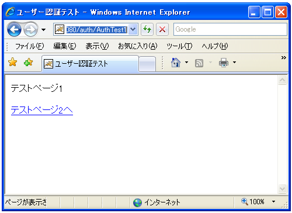Click the ページが表示さ status bar text

click(26, 202)
